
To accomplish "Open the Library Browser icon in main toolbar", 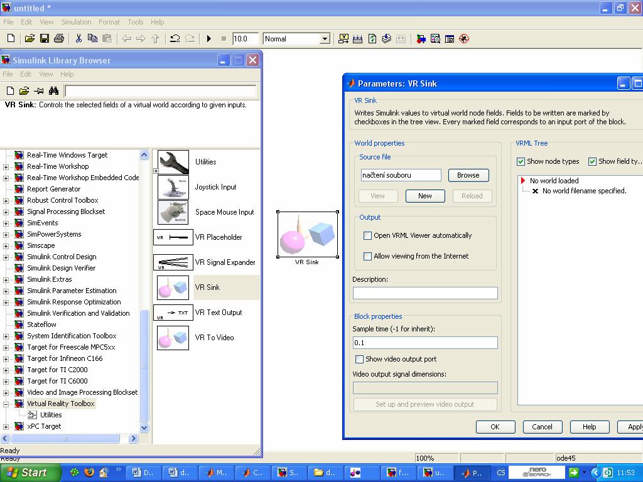I will tap(421, 39).
